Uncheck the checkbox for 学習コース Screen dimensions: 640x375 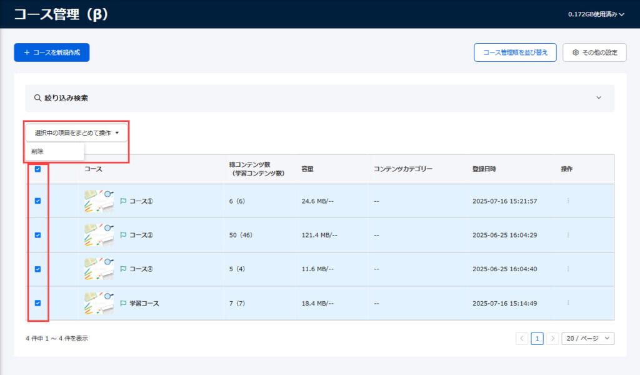coord(38,302)
